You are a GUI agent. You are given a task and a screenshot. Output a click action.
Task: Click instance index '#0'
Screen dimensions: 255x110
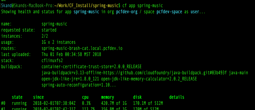point(3,103)
